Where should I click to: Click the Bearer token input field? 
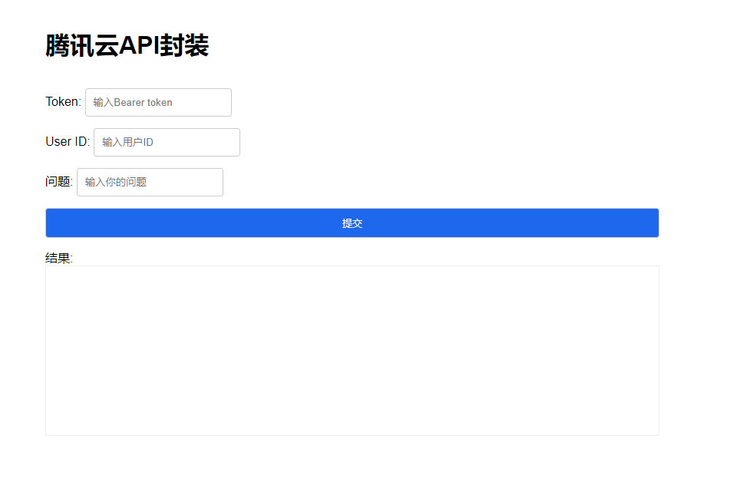click(158, 102)
